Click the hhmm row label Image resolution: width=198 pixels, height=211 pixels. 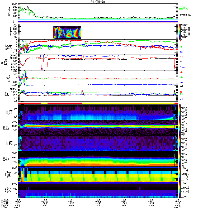[4, 205]
